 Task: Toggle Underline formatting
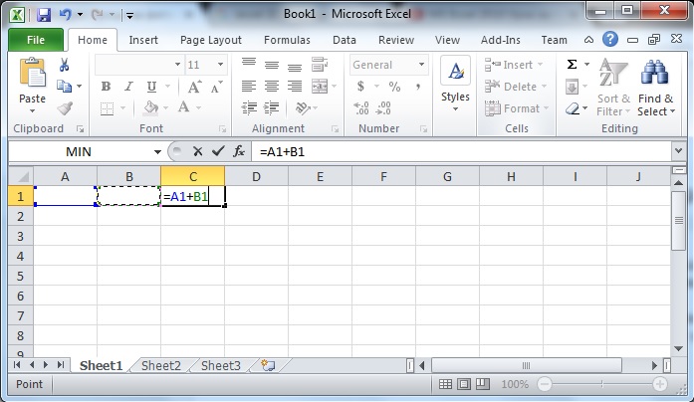coord(151,87)
